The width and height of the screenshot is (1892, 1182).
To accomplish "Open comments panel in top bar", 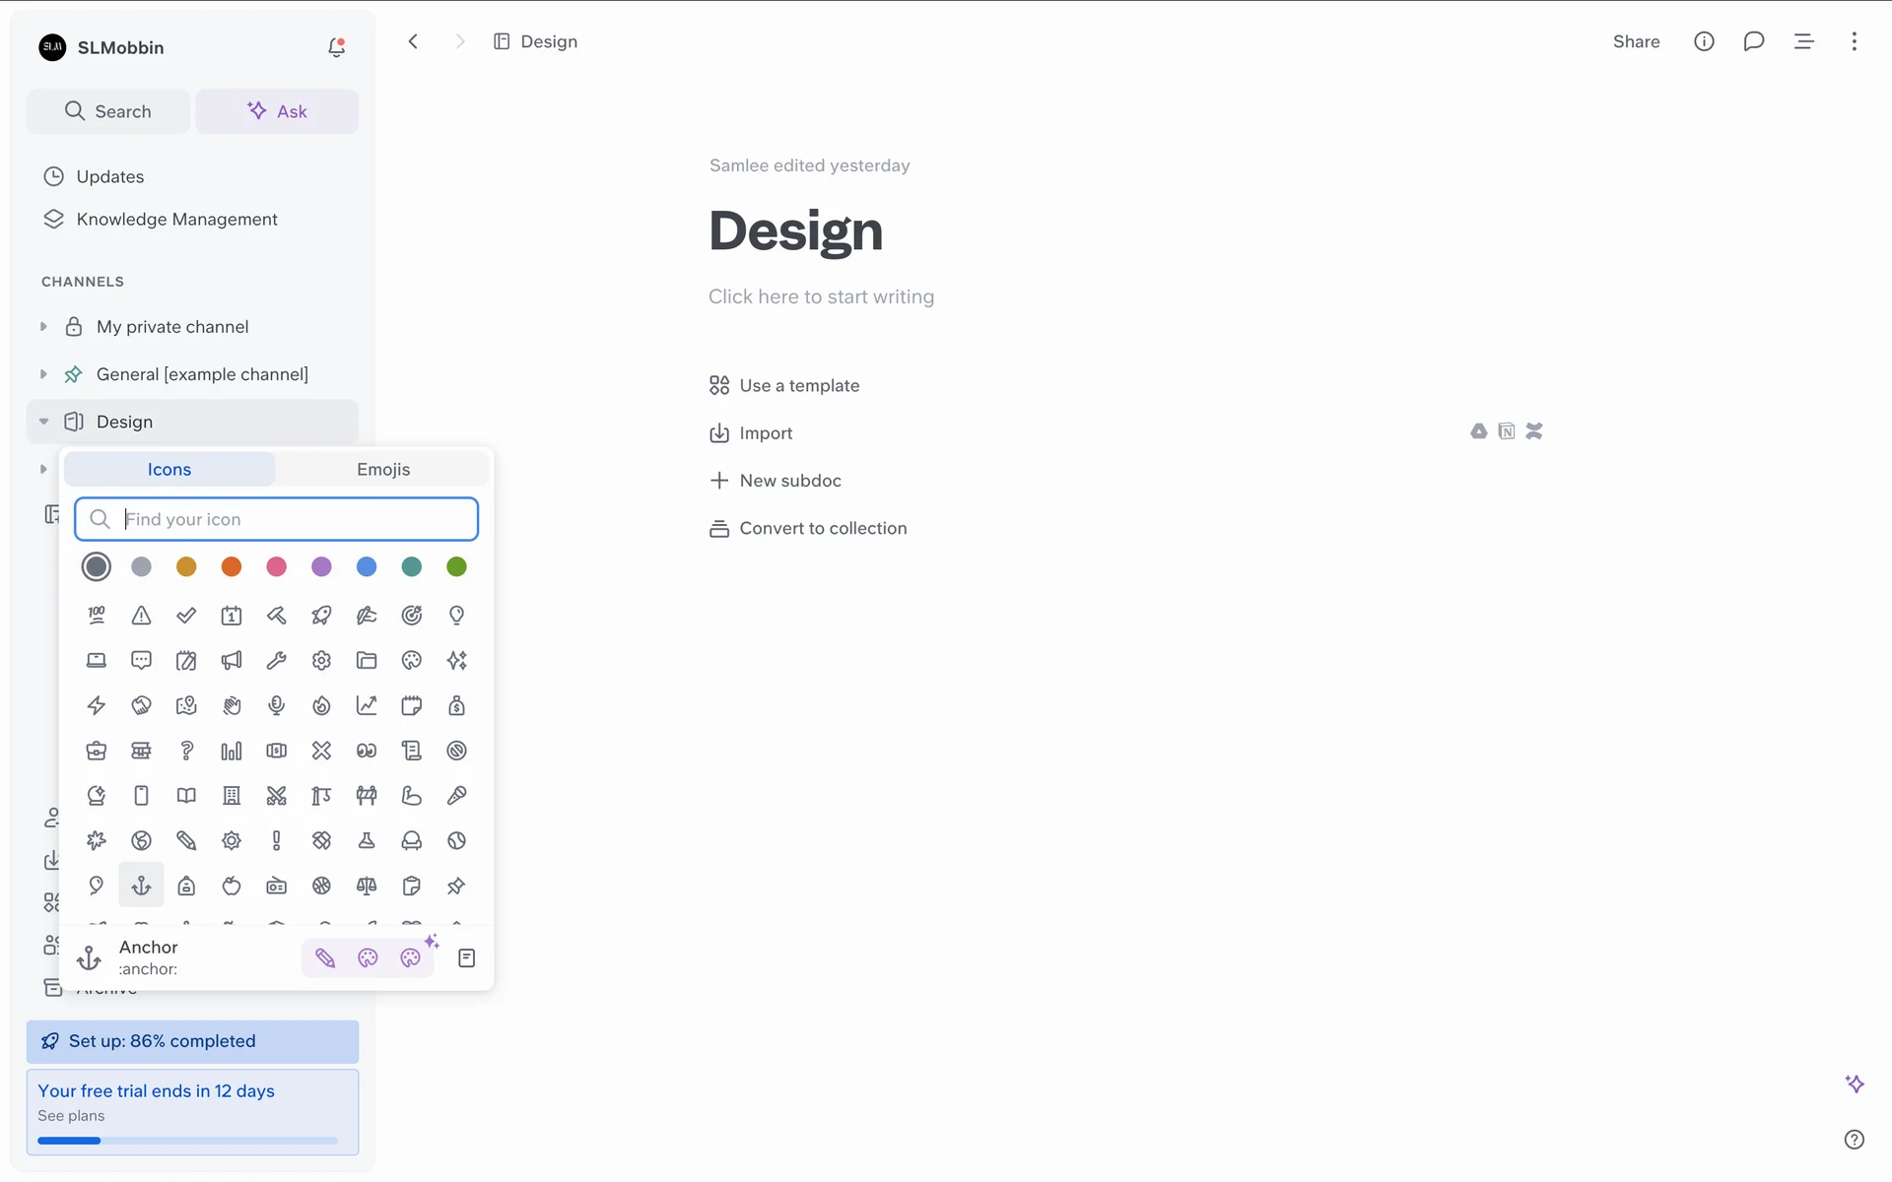I will coord(1753,41).
